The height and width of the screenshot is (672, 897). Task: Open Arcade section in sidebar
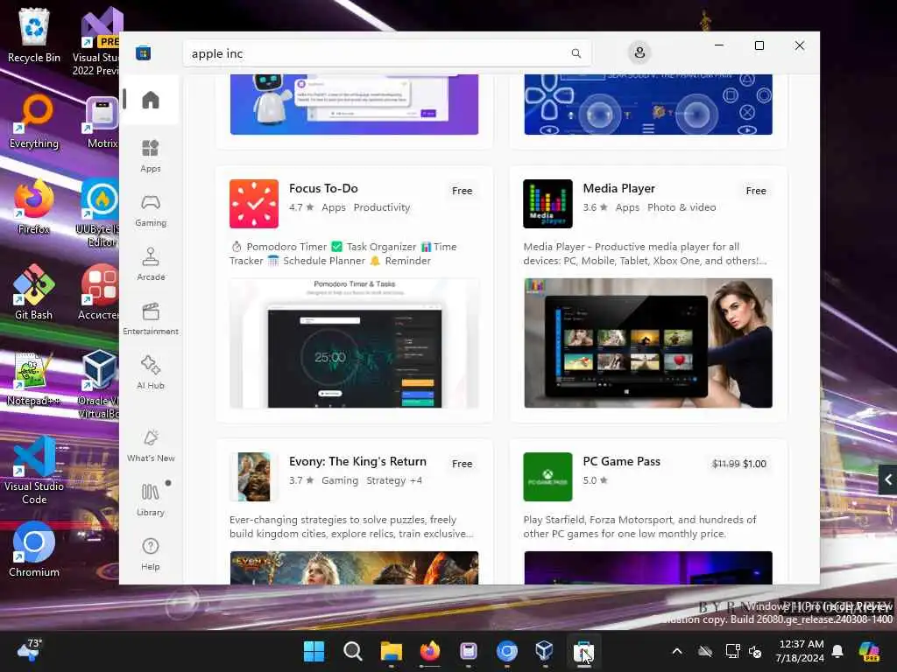[x=151, y=264]
